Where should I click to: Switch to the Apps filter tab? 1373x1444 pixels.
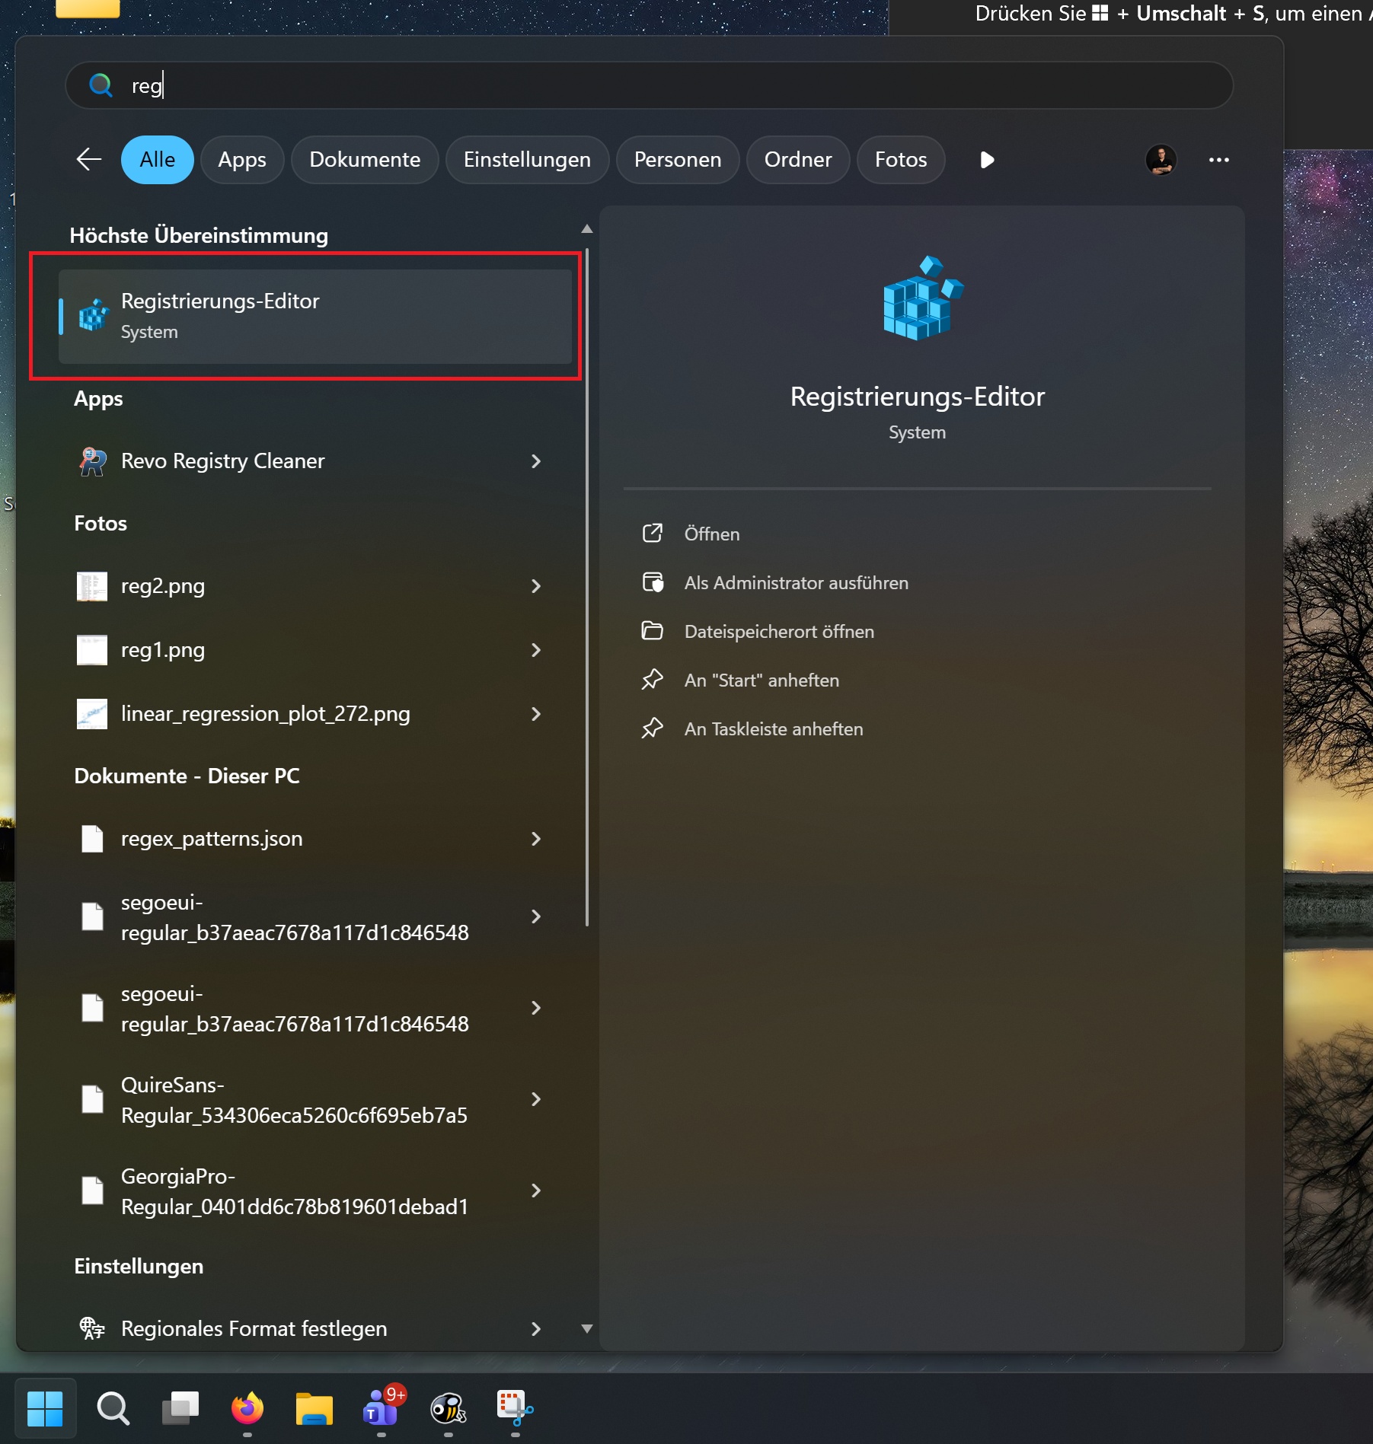tap(242, 160)
